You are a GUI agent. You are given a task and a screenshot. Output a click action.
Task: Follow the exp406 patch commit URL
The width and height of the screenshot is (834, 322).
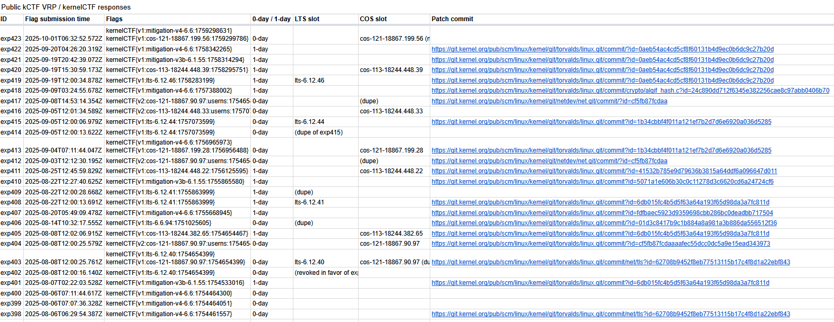click(604, 223)
